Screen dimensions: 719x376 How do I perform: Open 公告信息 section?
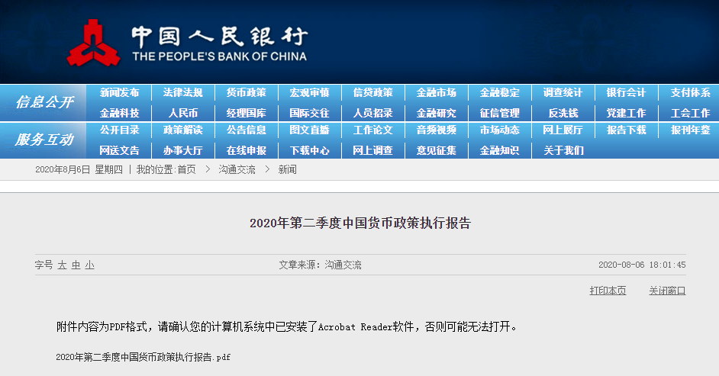(x=247, y=130)
